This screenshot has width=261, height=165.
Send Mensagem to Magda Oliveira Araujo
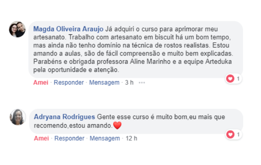(104, 83)
